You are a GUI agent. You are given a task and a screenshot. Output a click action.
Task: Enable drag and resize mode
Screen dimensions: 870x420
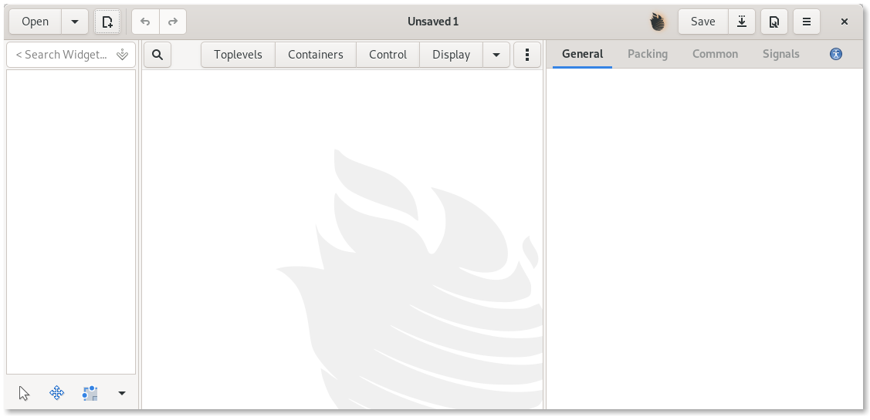click(57, 394)
